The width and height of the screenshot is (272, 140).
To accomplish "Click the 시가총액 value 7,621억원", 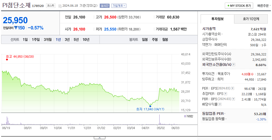I will (258, 29).
